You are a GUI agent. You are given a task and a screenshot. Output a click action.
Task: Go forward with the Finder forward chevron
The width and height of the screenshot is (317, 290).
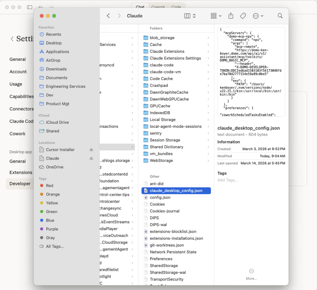pyautogui.click(x=119, y=16)
